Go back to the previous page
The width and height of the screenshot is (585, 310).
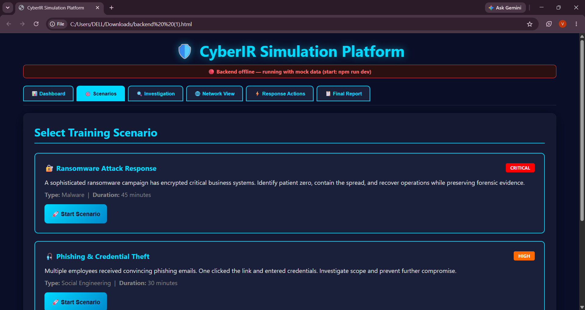click(x=9, y=24)
